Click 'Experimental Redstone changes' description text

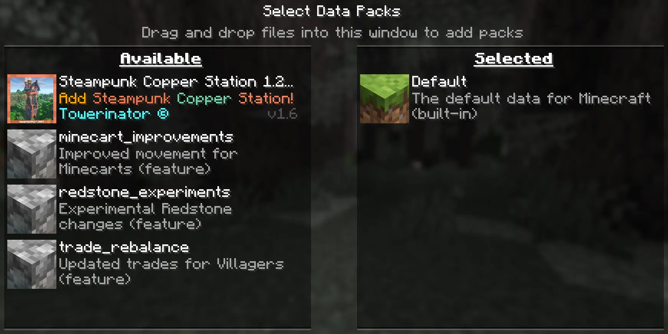(x=145, y=216)
